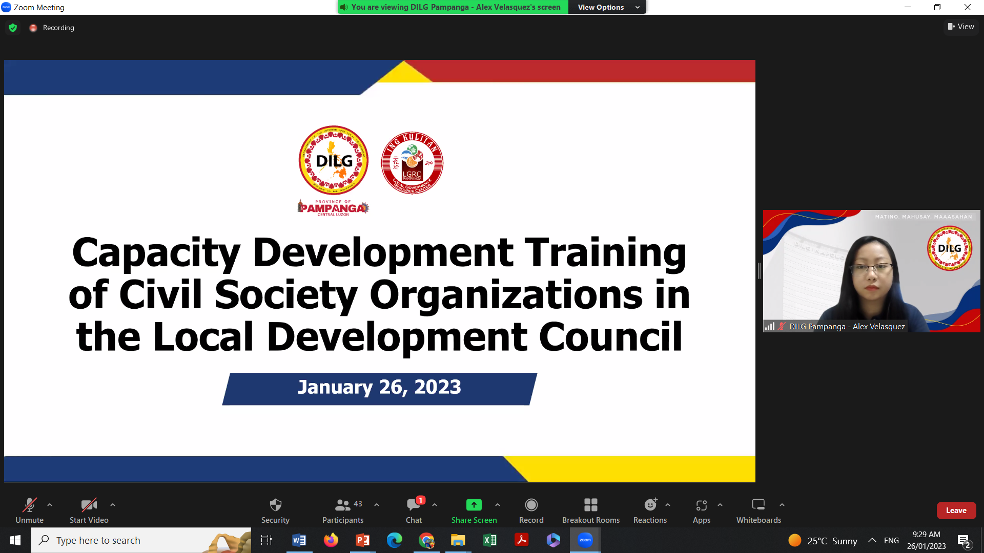Open Task View on the taskbar
Image resolution: width=984 pixels, height=553 pixels.
(266, 540)
